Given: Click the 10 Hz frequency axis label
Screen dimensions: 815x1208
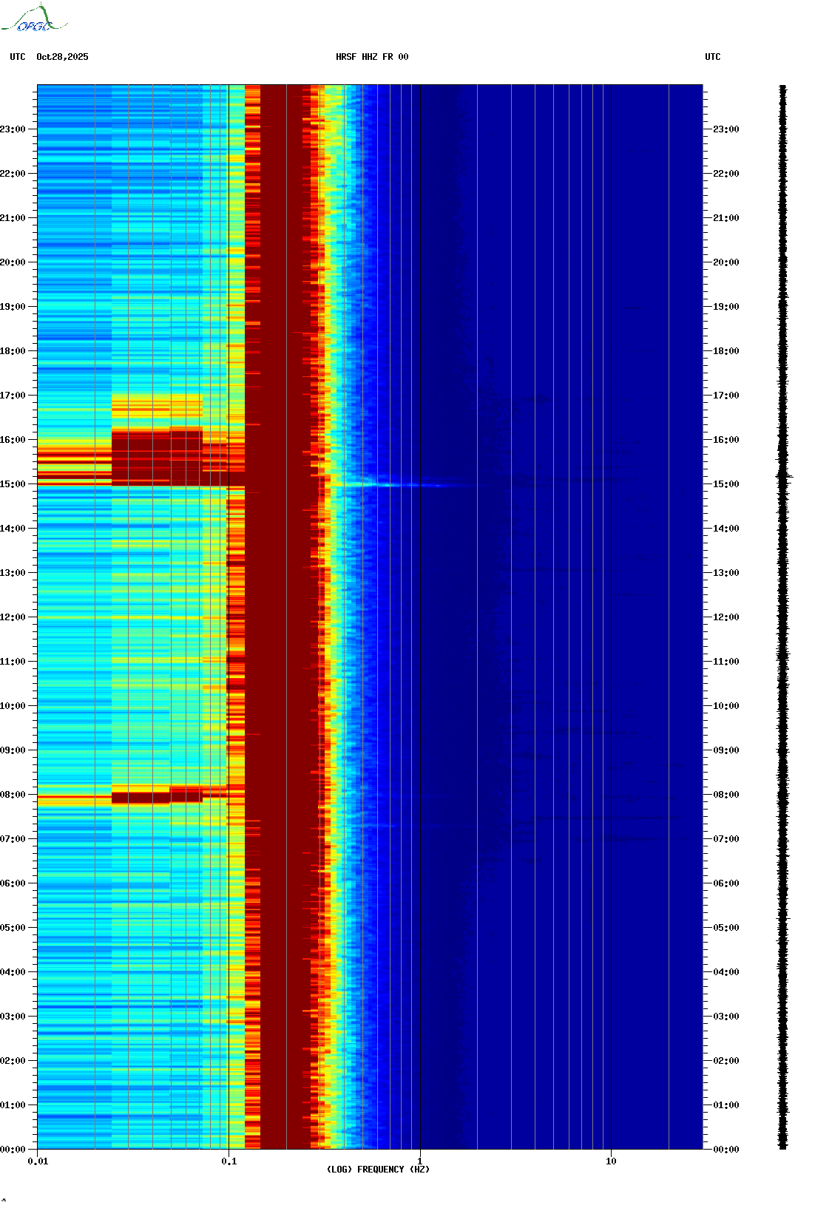Looking at the screenshot, I should (611, 1161).
